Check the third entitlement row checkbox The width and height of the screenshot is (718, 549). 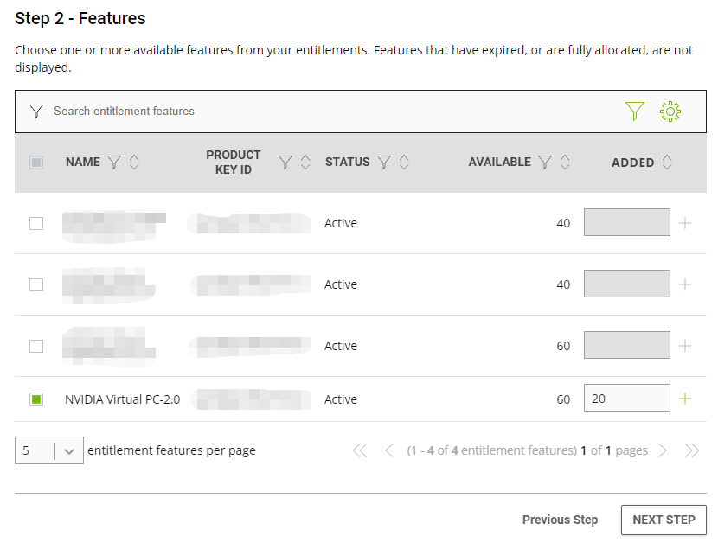[36, 346]
